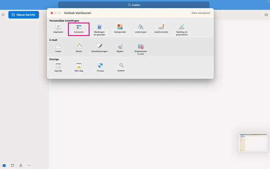Switch to Calendar view in bottom bar
This screenshot has height=169, width=270.
click(13, 165)
